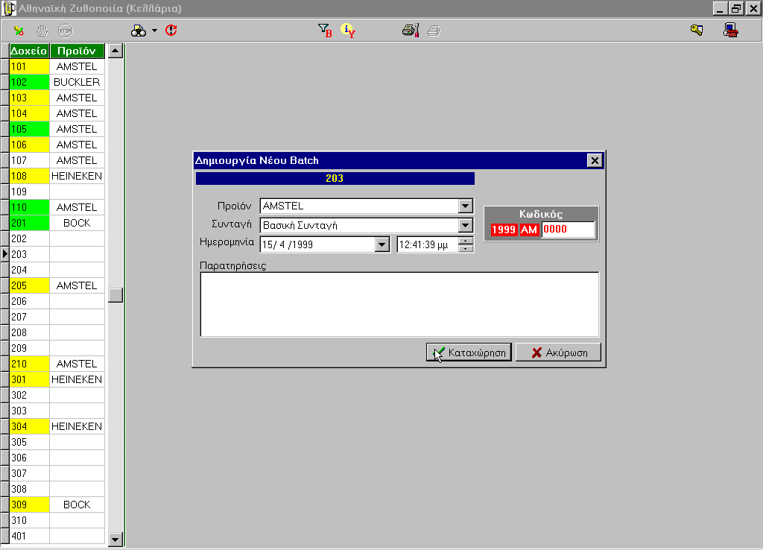
Task: Click the Καταχώρηση confirm button
Action: (x=469, y=353)
